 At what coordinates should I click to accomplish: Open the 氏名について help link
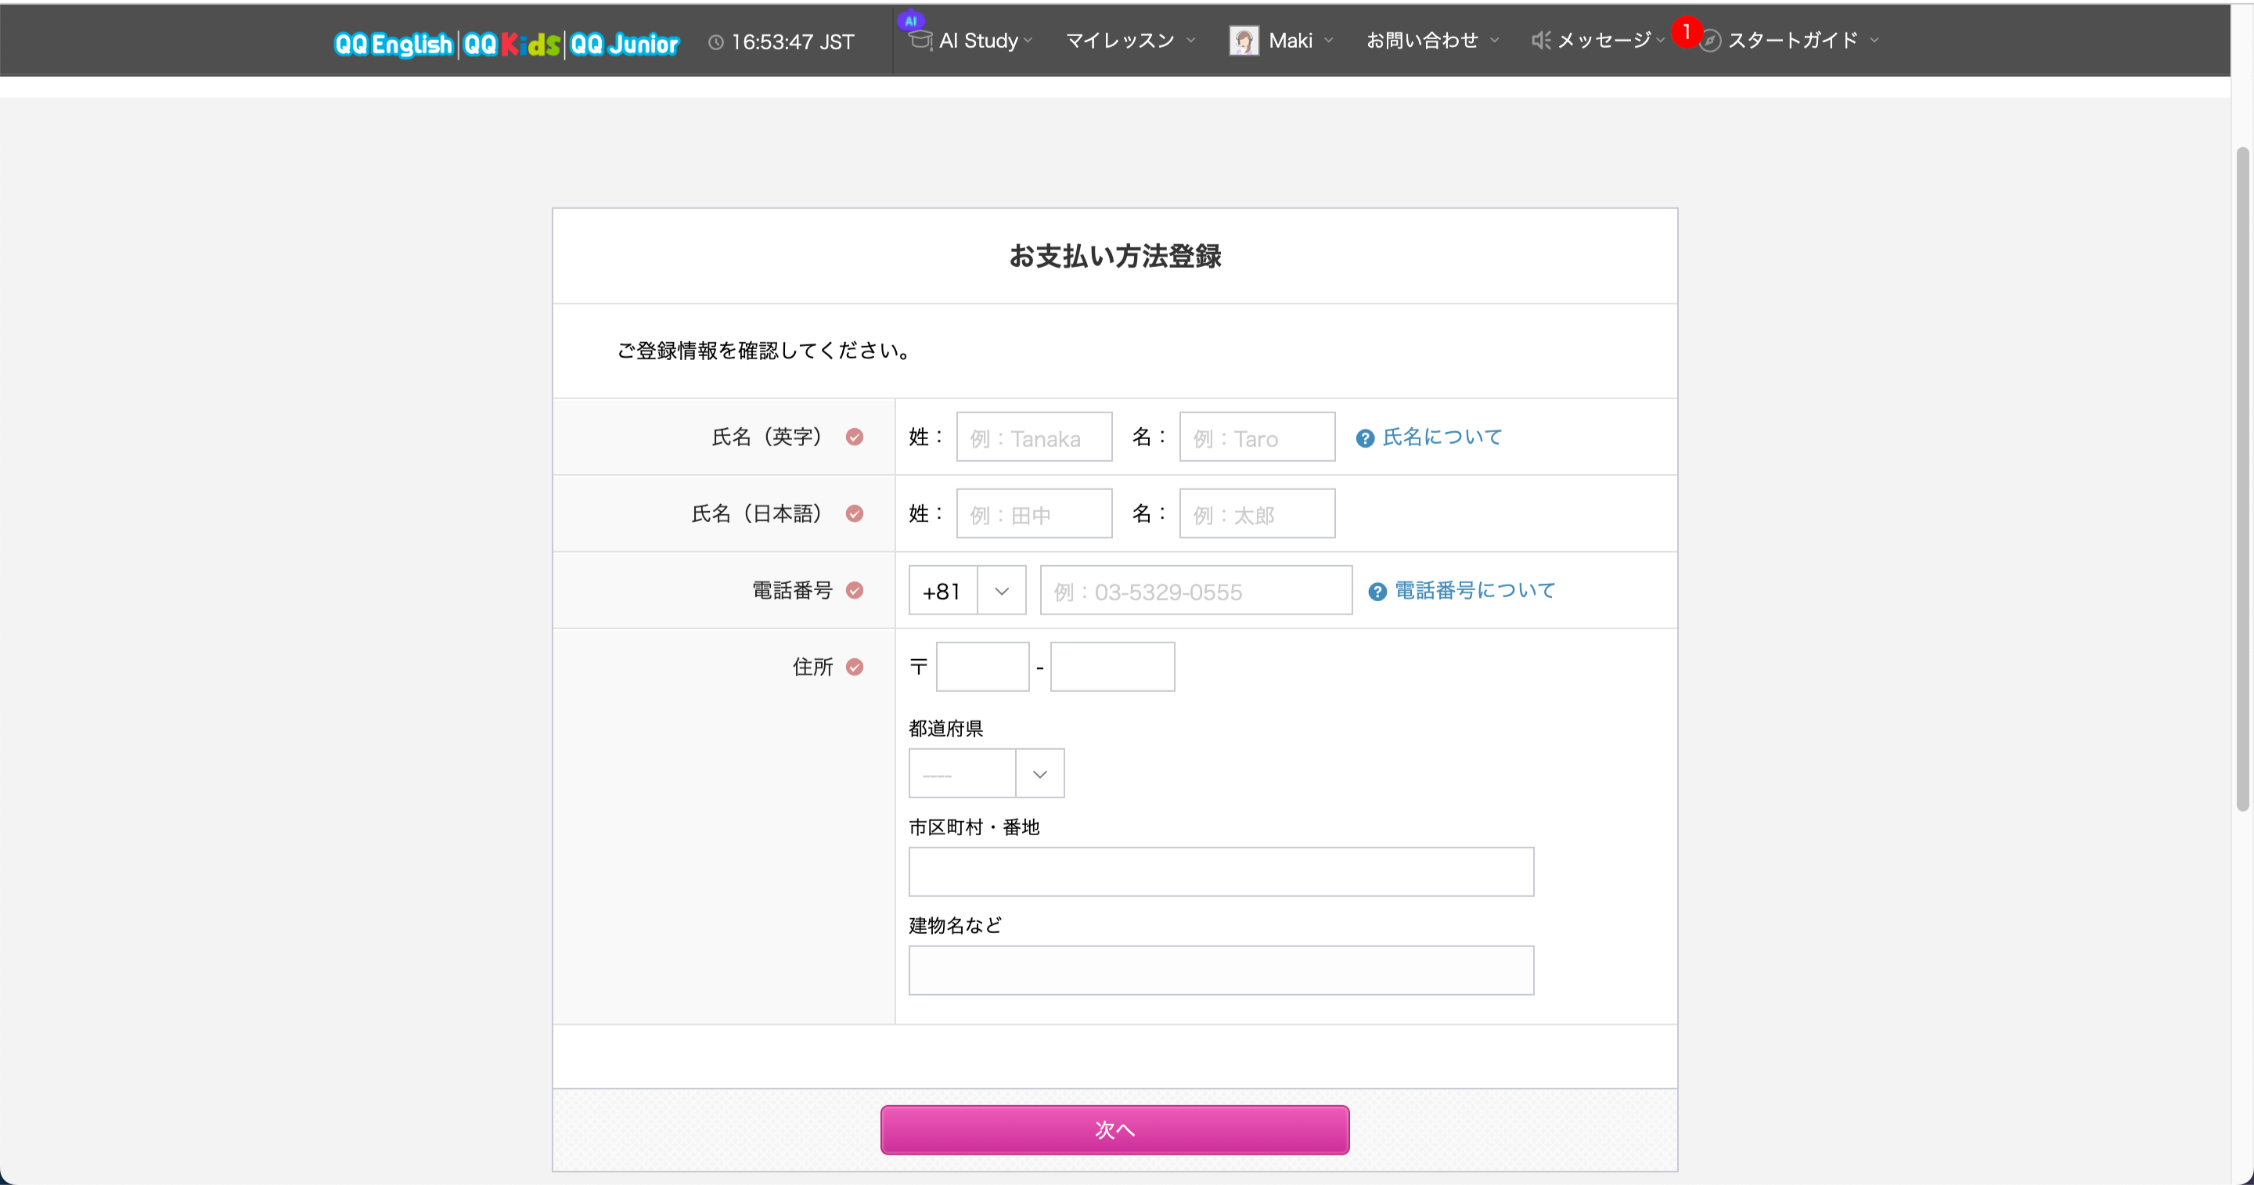[1442, 437]
